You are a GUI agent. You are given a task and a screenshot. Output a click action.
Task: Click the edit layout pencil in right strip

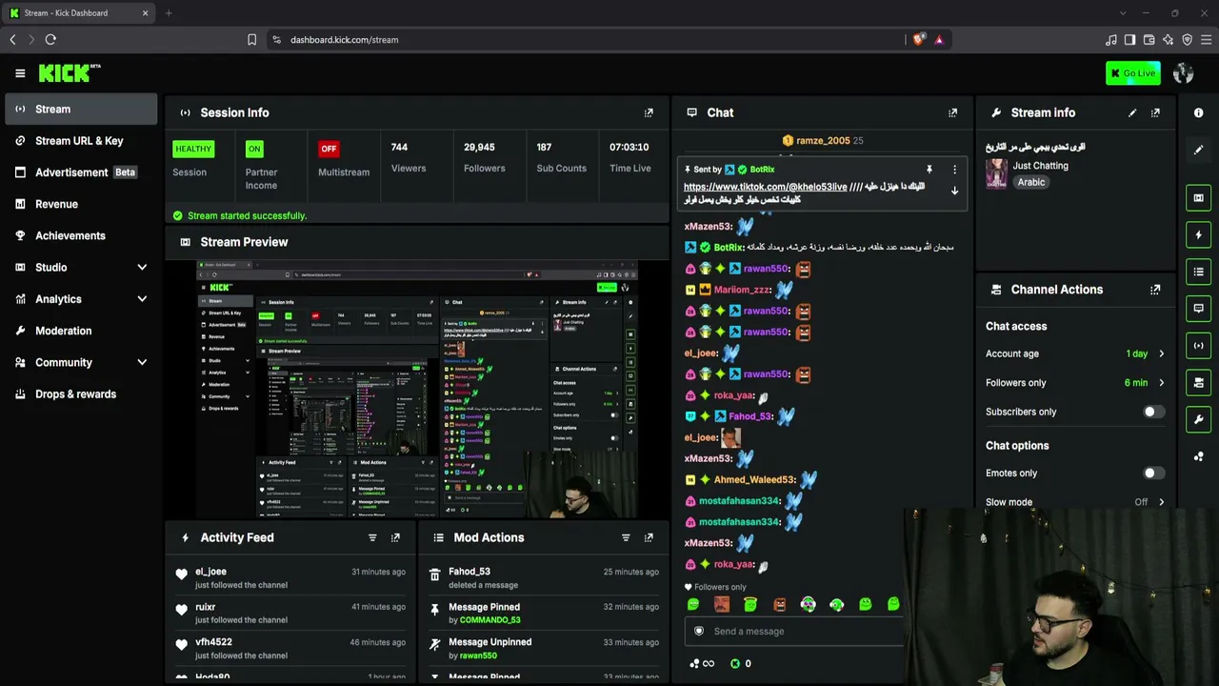click(x=1199, y=150)
